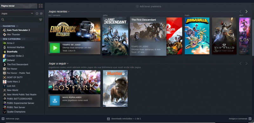Click the GOAT OF DUTY game icon

point(4,77)
